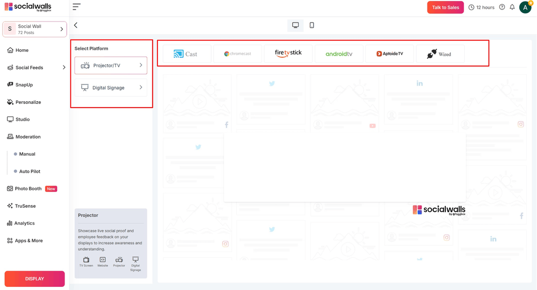Choose the Aptoide TV option
This screenshot has width=537, height=290.
(390, 54)
